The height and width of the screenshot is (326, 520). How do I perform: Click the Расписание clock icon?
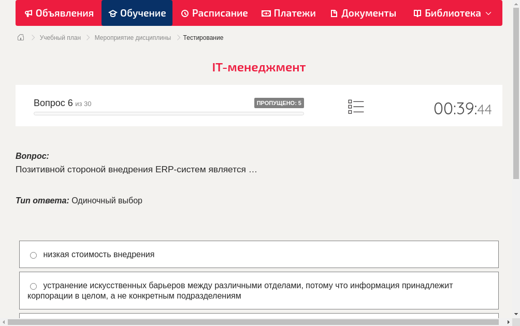pyautogui.click(x=184, y=13)
